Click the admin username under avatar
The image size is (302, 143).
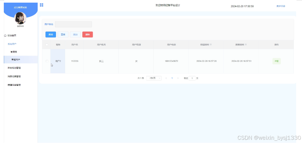click(x=21, y=26)
